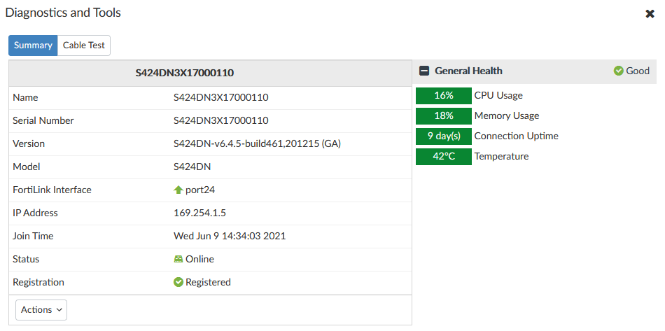Click join time Wed Jun 9 14:34:03 2021

[230, 236]
